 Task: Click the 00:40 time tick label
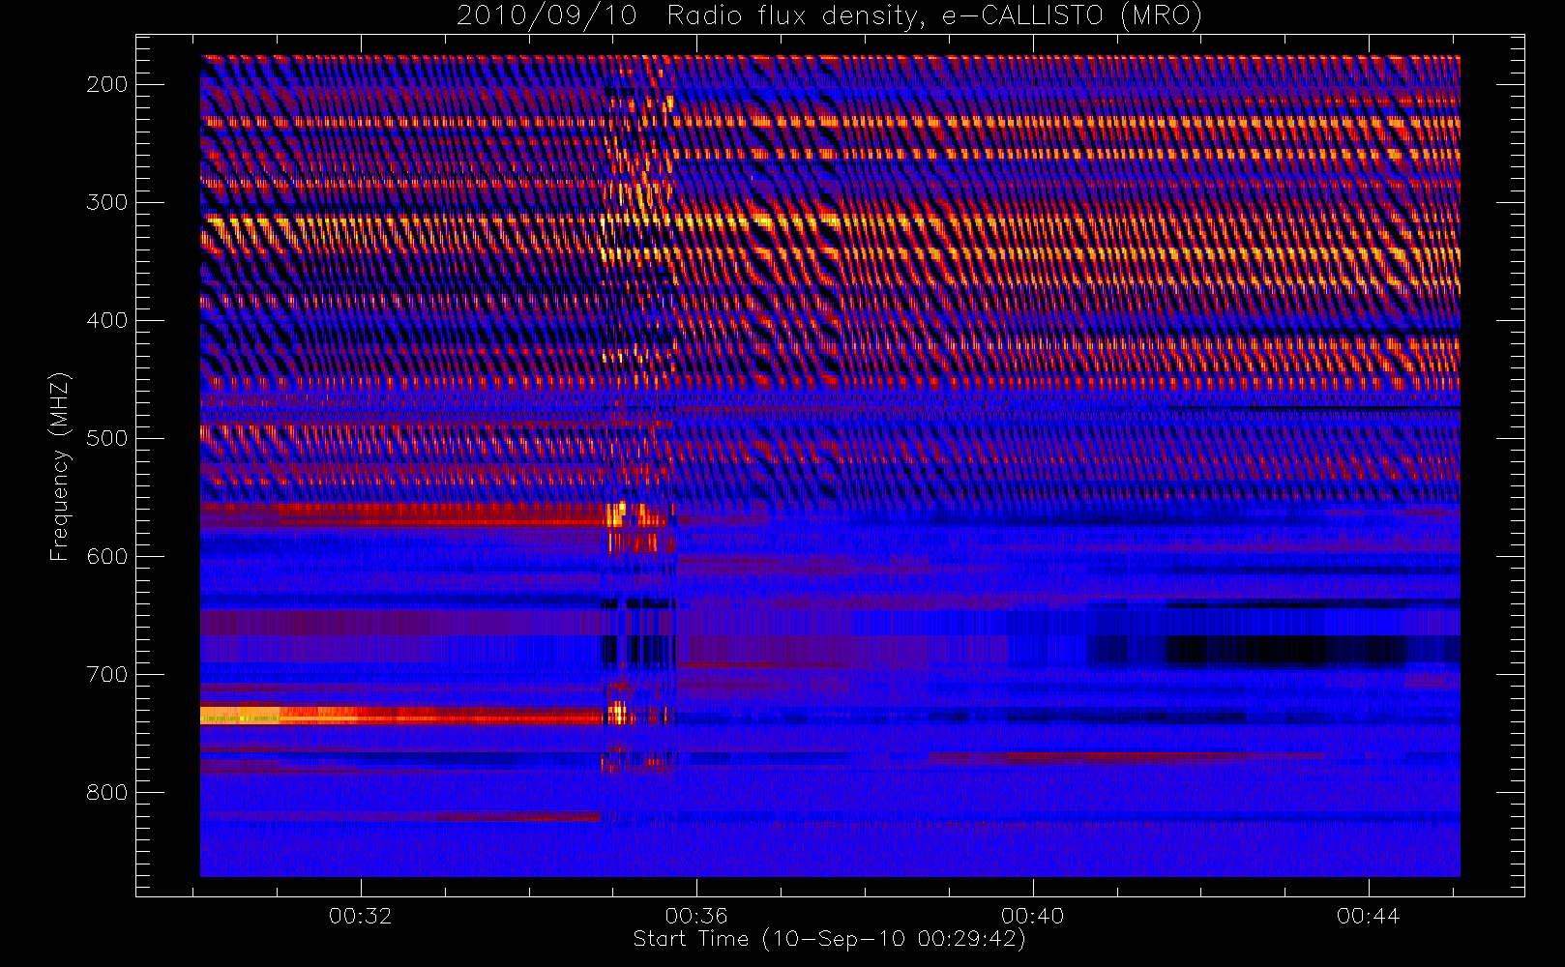click(x=1033, y=916)
